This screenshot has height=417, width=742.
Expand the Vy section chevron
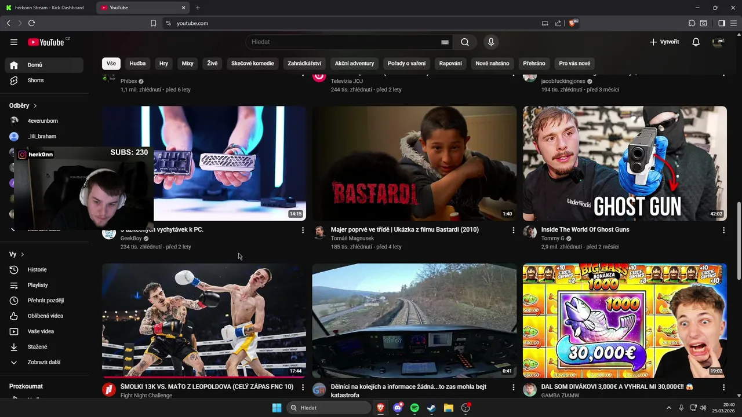tap(23, 254)
